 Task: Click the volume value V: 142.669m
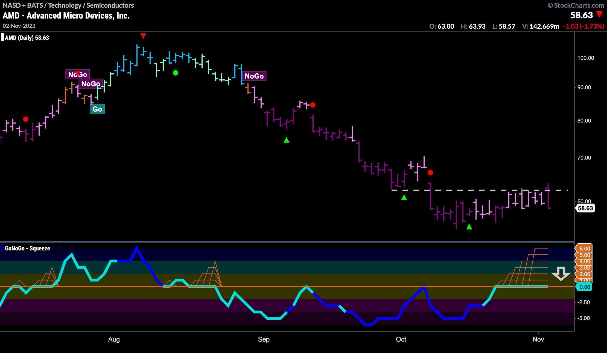pyautogui.click(x=541, y=26)
